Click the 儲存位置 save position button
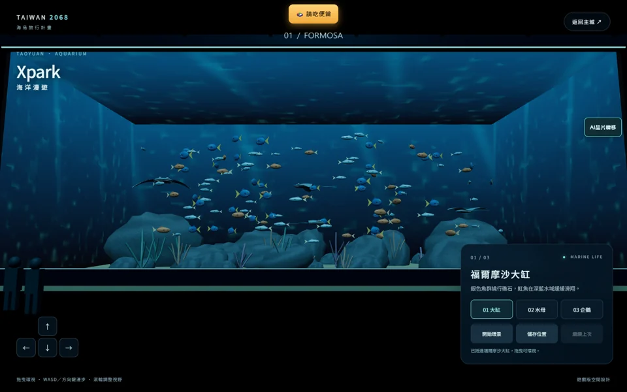Viewport: 627px width, 392px height. [x=537, y=334]
